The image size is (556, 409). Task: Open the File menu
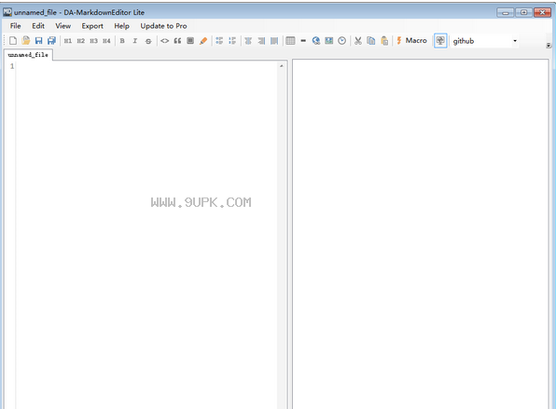click(x=15, y=26)
